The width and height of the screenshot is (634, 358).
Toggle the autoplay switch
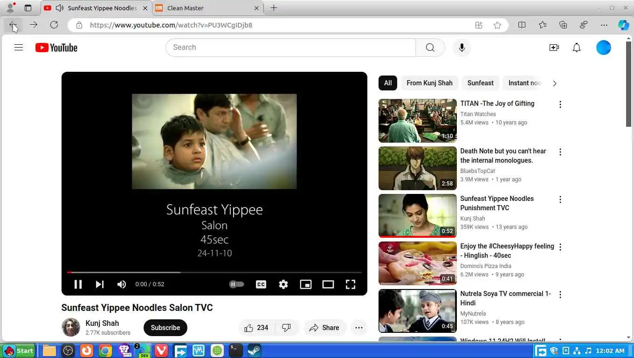coord(236,284)
